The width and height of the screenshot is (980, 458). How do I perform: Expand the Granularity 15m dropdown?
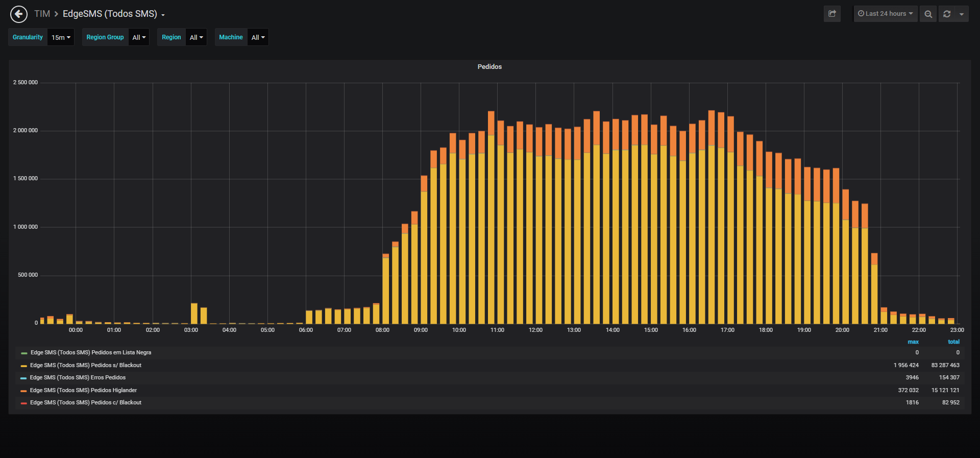coord(61,37)
